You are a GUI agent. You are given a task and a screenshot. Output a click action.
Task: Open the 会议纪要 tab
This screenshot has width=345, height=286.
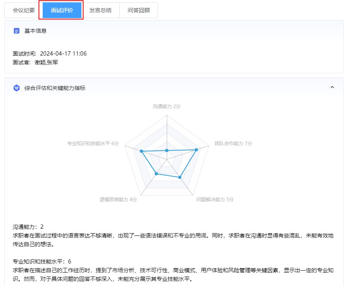24,10
